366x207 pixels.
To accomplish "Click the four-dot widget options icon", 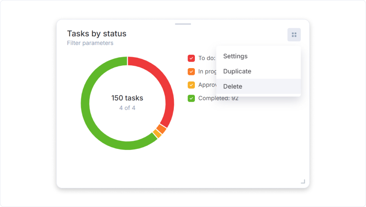I will point(294,35).
